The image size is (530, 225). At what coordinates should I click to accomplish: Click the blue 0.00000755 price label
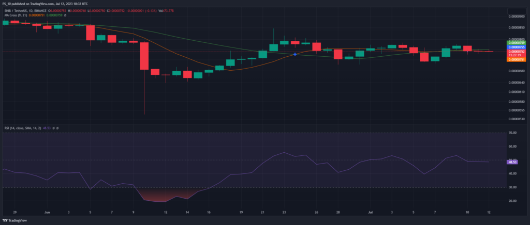tap(518, 47)
